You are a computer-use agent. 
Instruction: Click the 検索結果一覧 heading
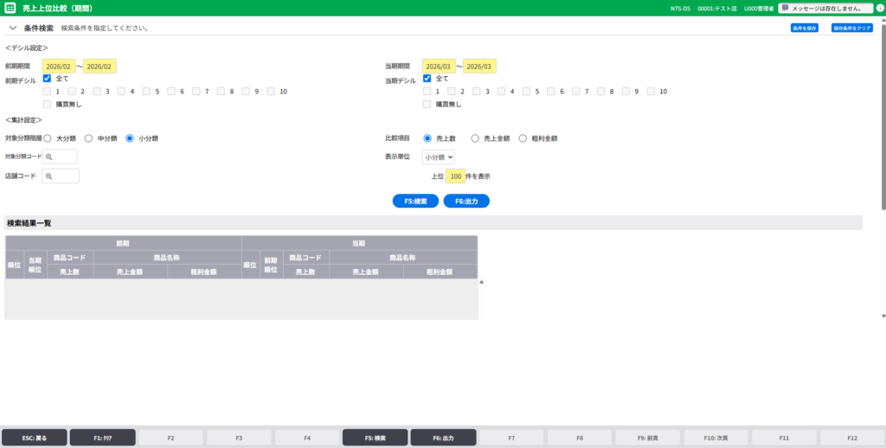click(x=29, y=223)
